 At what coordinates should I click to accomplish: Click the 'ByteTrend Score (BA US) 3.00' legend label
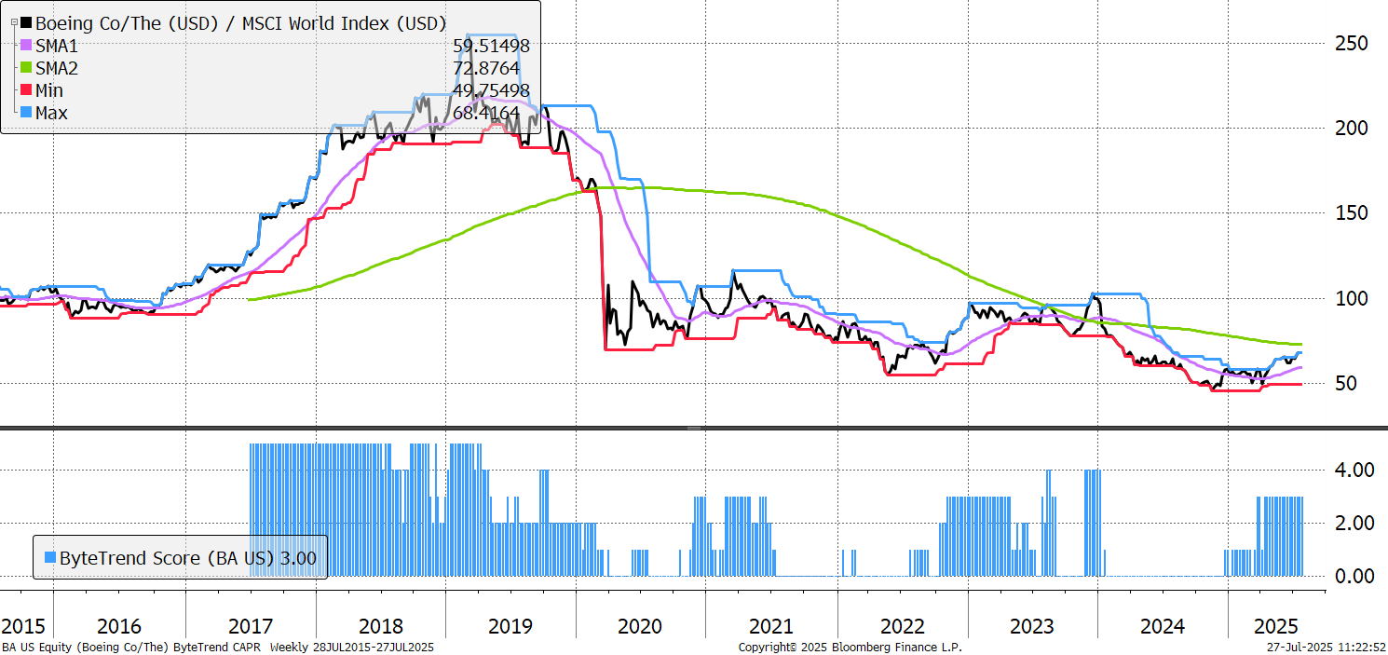(188, 558)
